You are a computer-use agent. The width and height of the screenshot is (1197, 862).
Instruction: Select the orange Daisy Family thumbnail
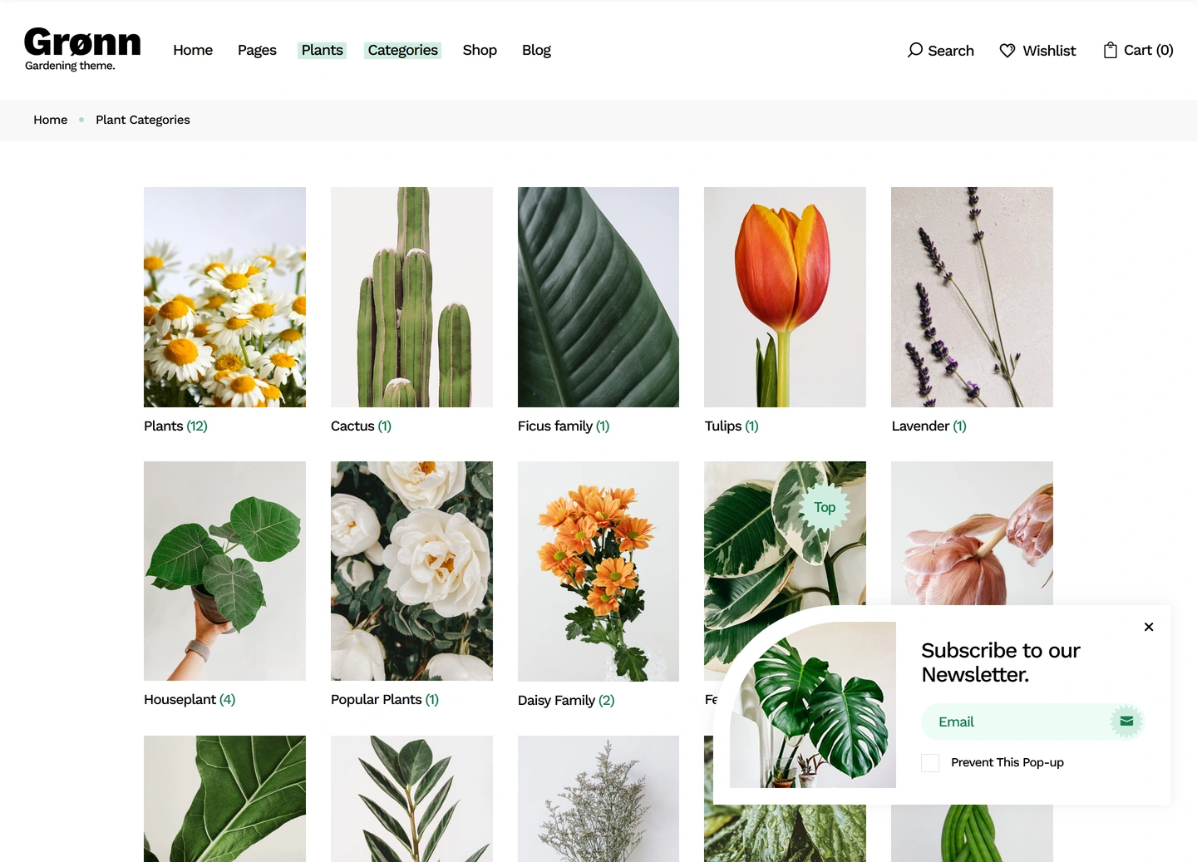[598, 571]
